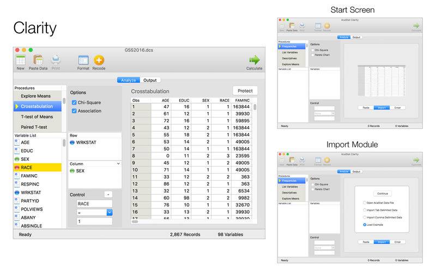This screenshot has width=436, height=272.
Task: Click the FAMINC variable icon in Variable List
Action: pos(17,176)
